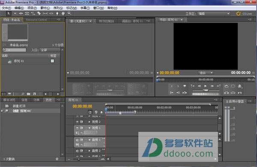Open the 字幕 menu
257x167 pixels.
coord(85,8)
